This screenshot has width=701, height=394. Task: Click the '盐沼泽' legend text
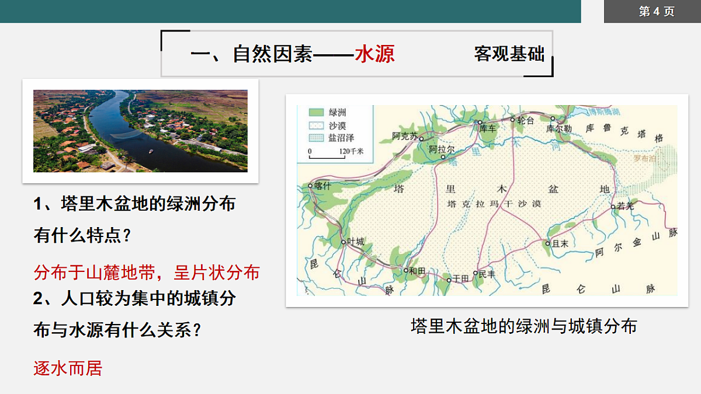[x=342, y=138]
